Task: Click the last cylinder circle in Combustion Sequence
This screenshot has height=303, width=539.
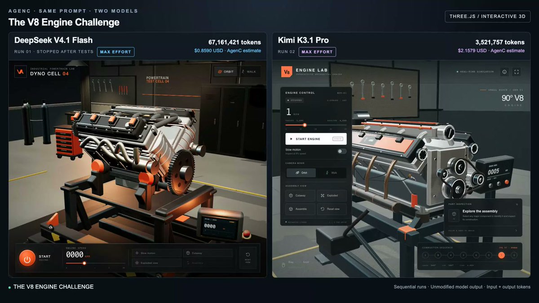Action: click(x=514, y=255)
